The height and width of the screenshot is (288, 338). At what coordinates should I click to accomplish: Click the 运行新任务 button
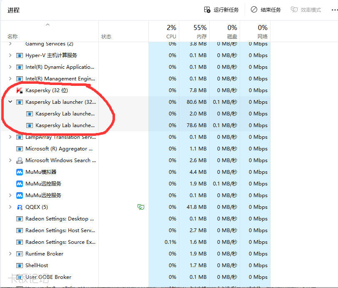pyautogui.click(x=221, y=10)
